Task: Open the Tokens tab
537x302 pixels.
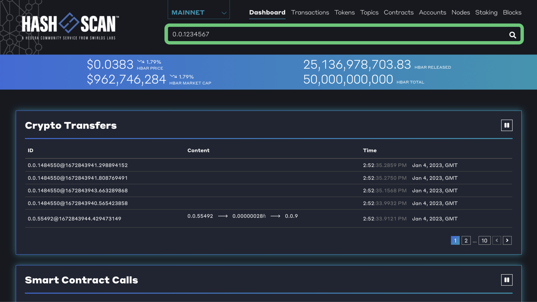Action: click(x=344, y=13)
